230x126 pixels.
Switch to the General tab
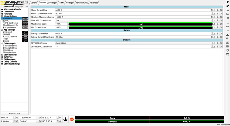(x=34, y=3)
